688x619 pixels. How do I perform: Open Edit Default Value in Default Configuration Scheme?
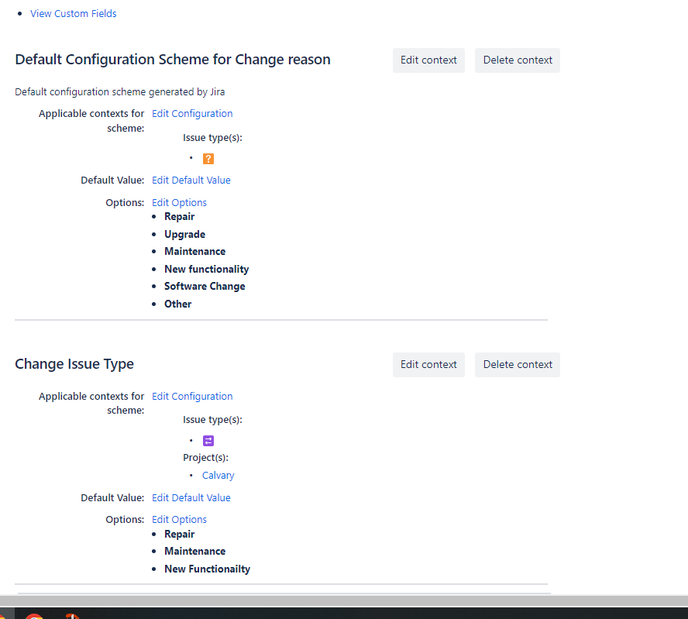[191, 181]
